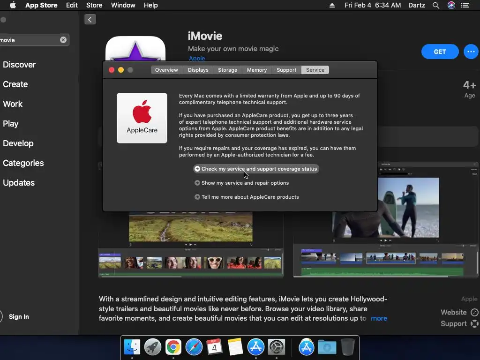Open Notification Center list icon

click(465, 5)
